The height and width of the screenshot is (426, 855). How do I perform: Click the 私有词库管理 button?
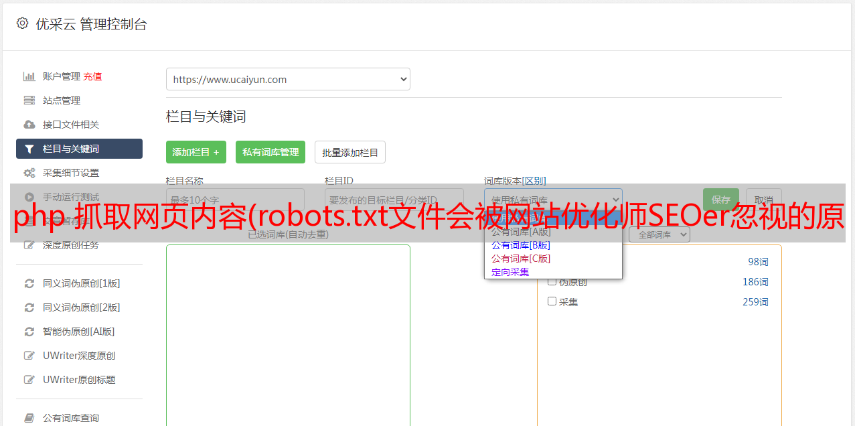pyautogui.click(x=270, y=152)
